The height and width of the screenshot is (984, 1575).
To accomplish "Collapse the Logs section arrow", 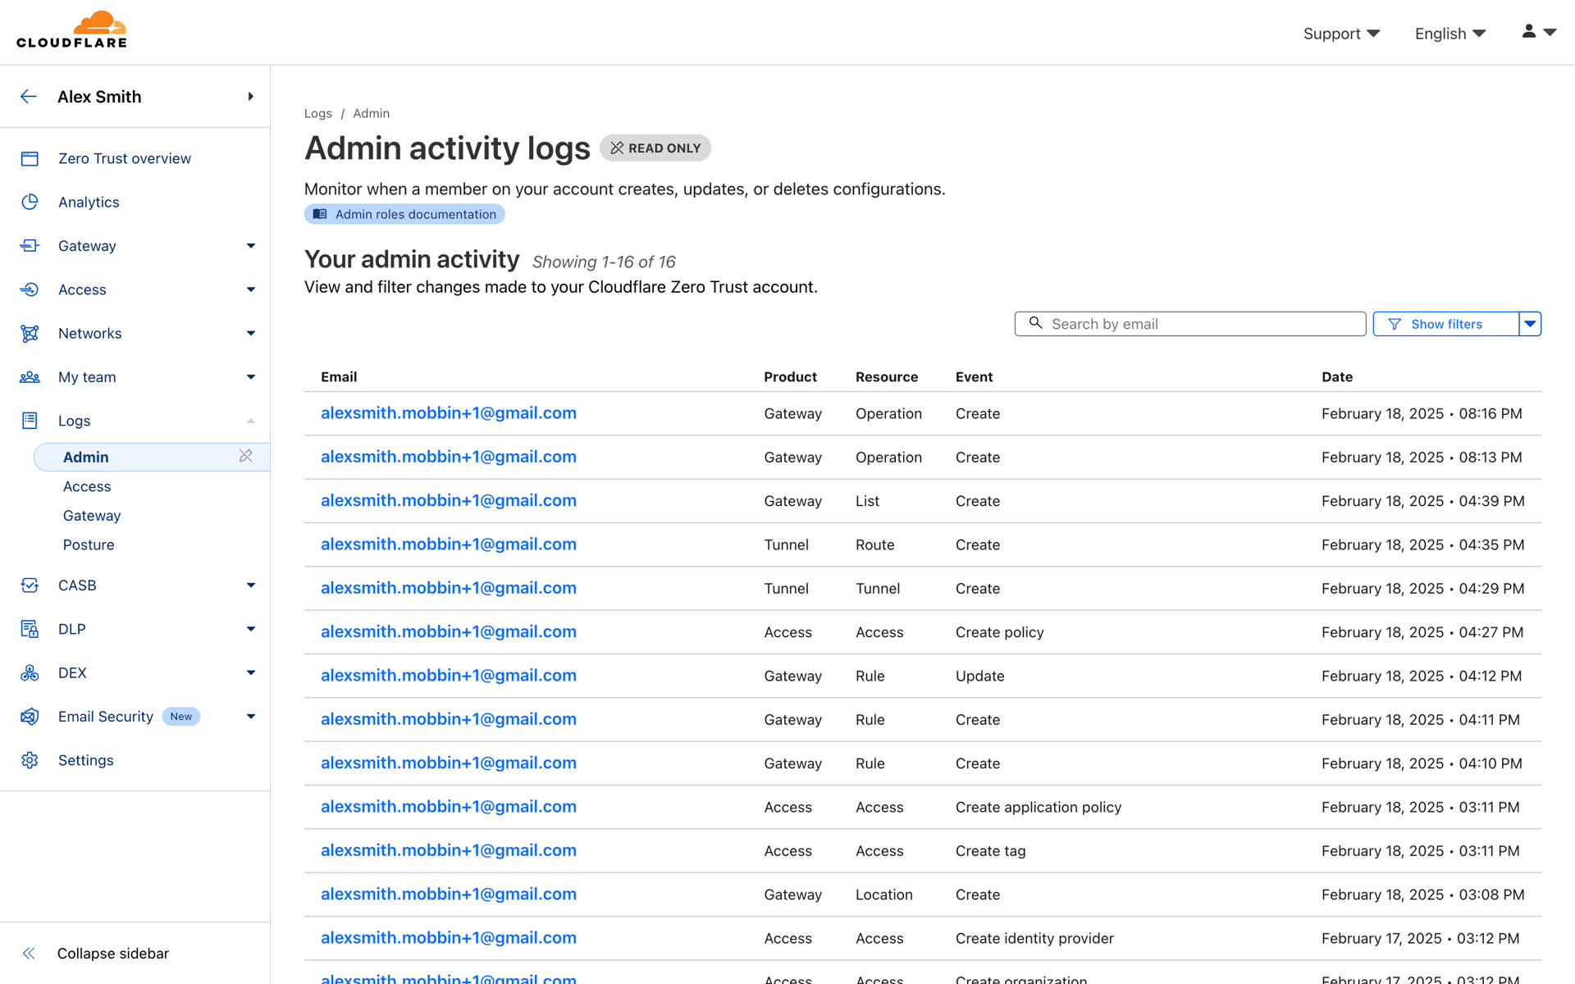I will tap(250, 421).
